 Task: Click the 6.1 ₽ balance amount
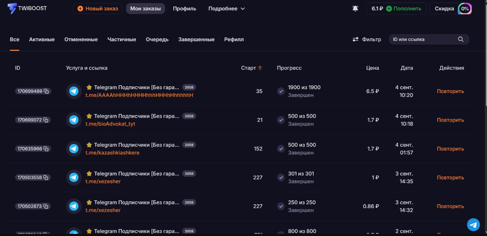point(377,9)
